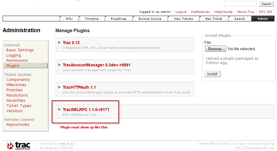Open the Milestones admin page
Image resolution: width=277 pixels, height=151 pixels.
click(x=16, y=85)
